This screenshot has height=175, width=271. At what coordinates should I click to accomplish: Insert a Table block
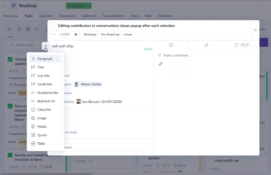[45, 143]
